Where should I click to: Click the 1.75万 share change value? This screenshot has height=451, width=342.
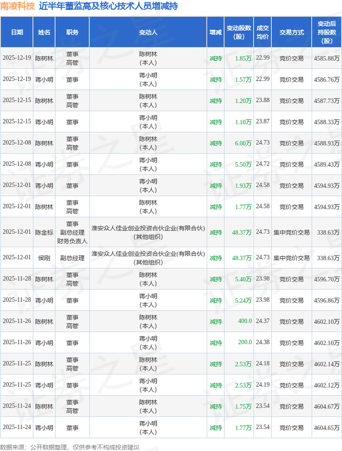pos(243,407)
